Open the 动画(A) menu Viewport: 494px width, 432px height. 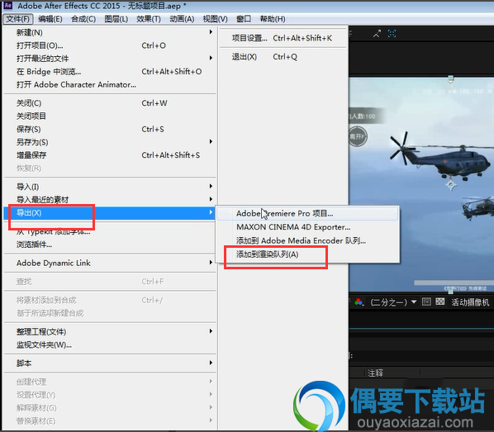coord(182,19)
